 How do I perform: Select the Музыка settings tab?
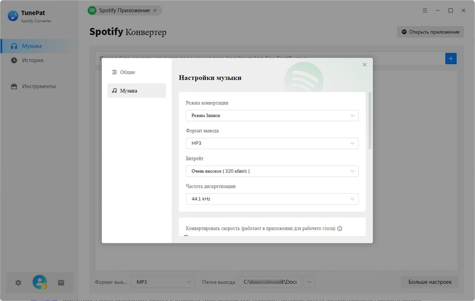coord(137,91)
